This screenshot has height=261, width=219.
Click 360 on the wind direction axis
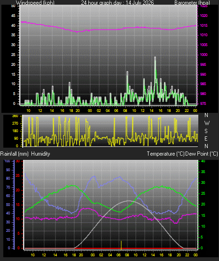click(x=15, y=116)
